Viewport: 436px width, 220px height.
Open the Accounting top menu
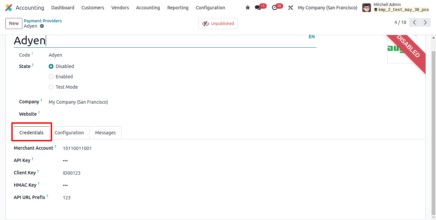tap(148, 8)
